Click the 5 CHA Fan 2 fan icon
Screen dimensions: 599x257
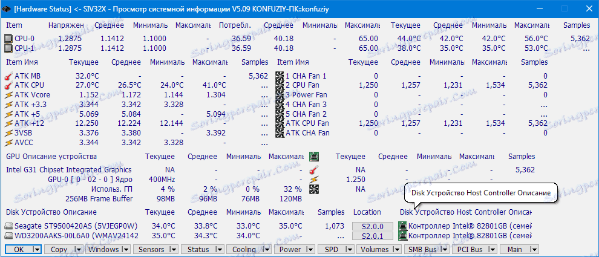(280, 114)
